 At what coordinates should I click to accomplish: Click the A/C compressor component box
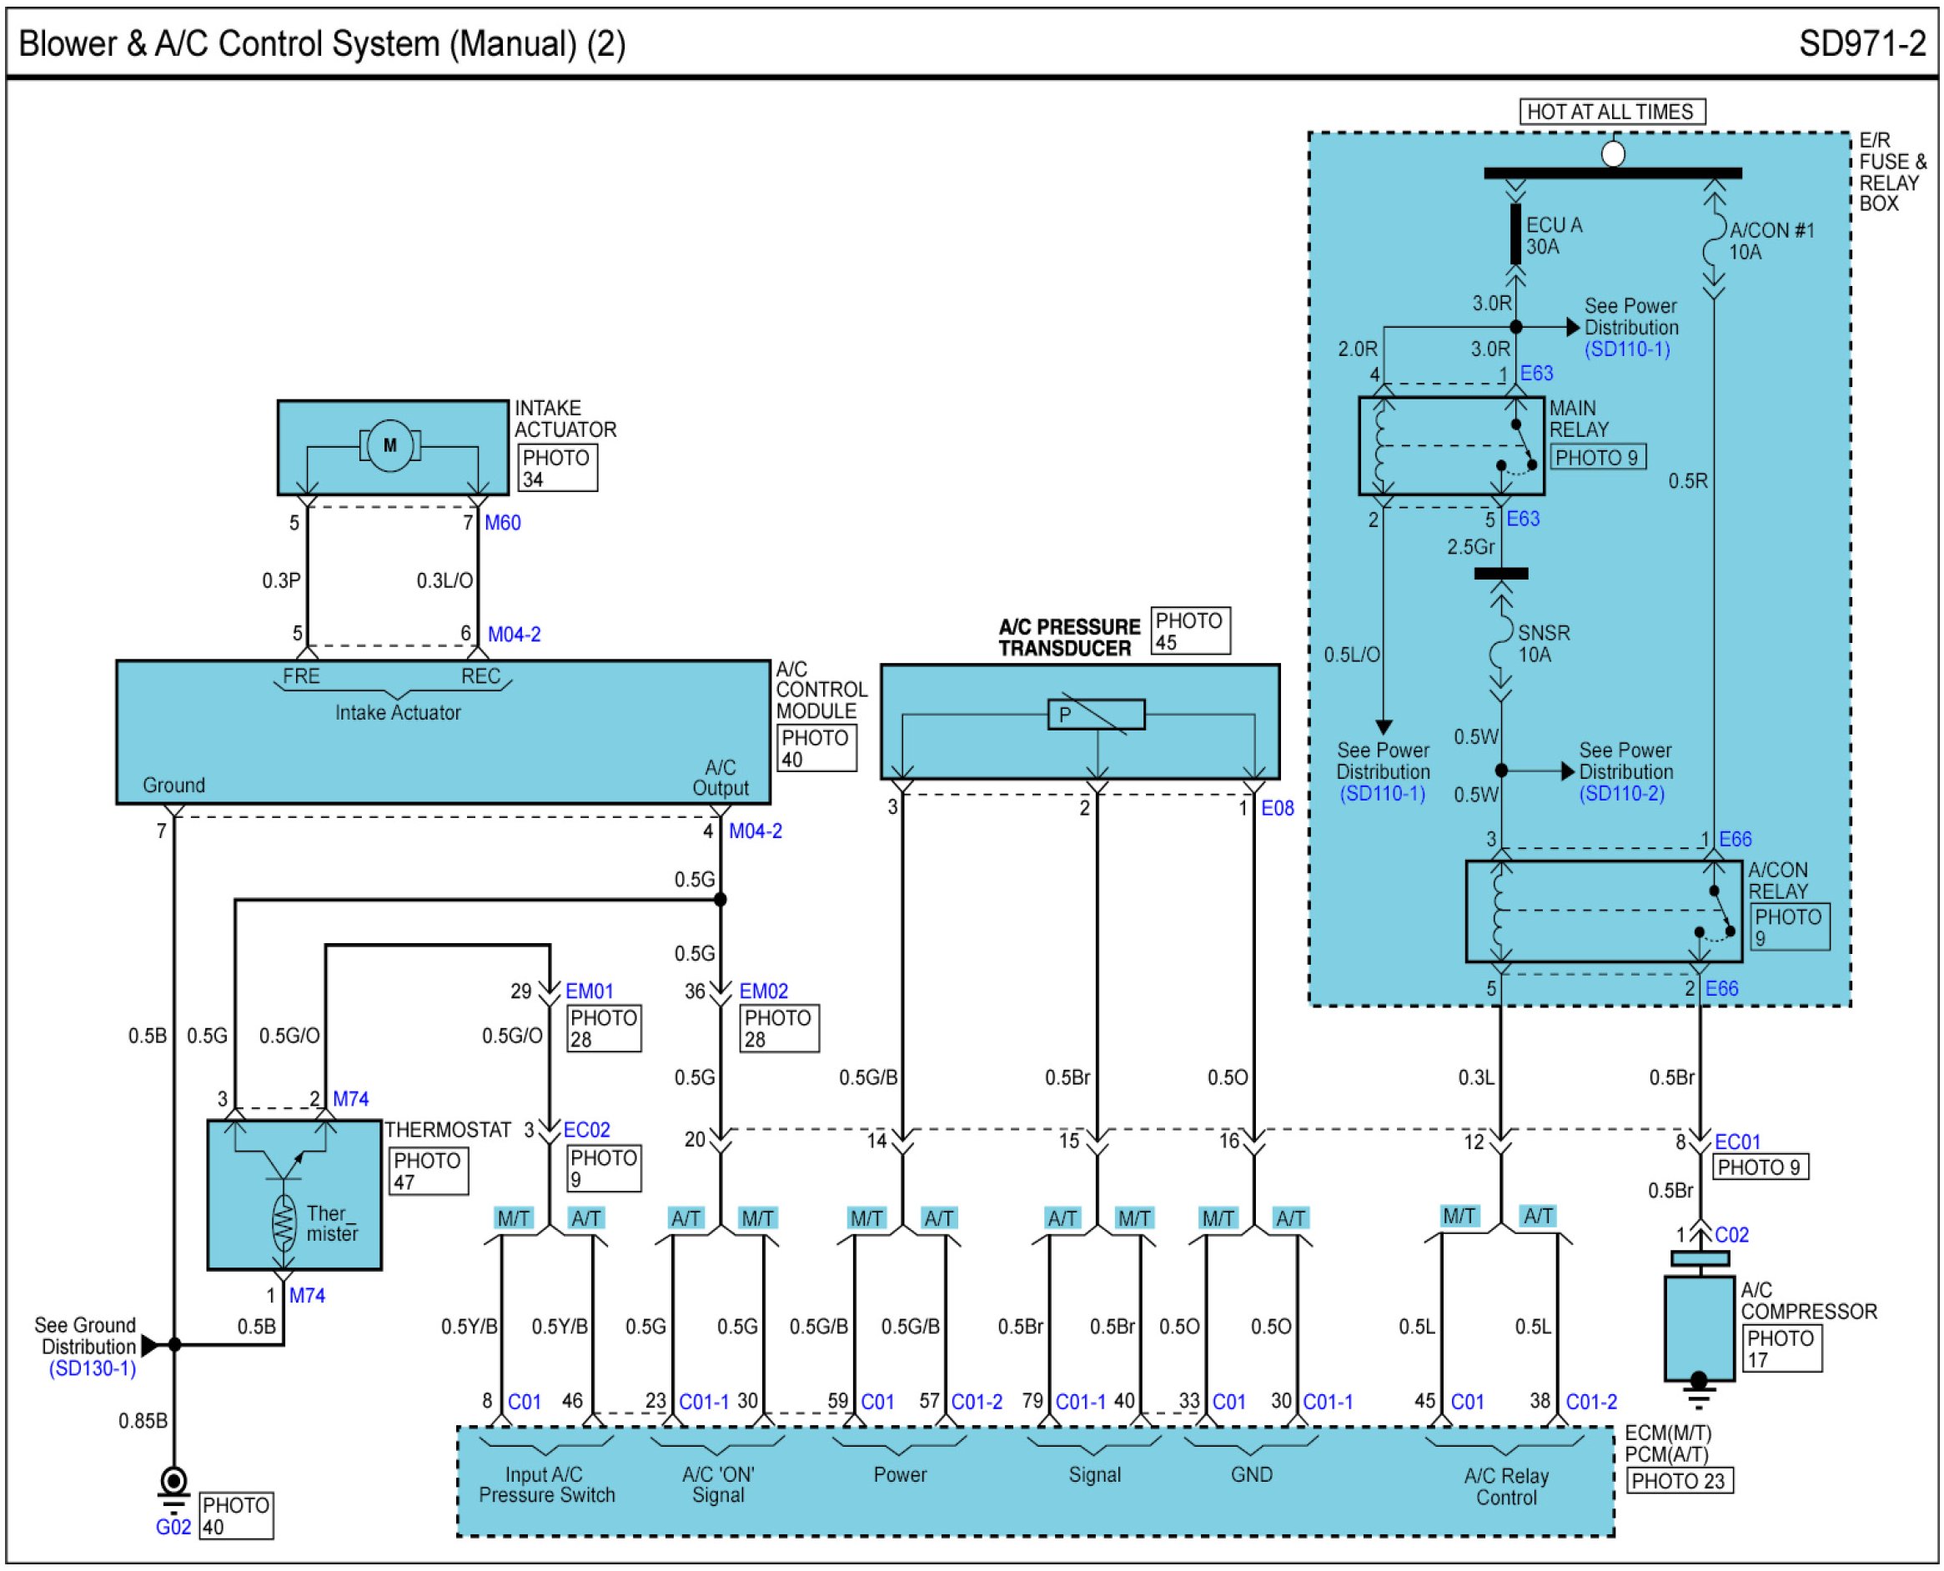pyautogui.click(x=1698, y=1328)
